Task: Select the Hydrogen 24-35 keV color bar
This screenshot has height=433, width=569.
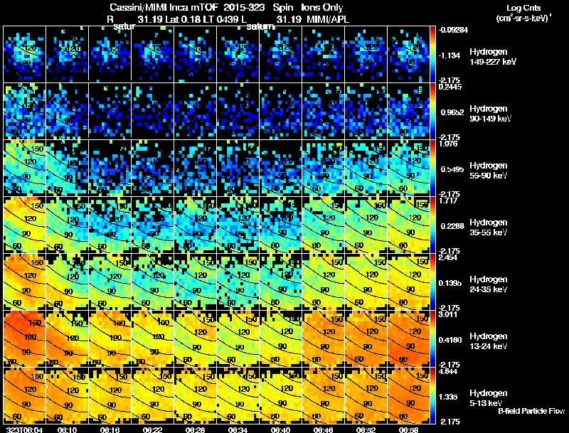Action: tap(432, 282)
